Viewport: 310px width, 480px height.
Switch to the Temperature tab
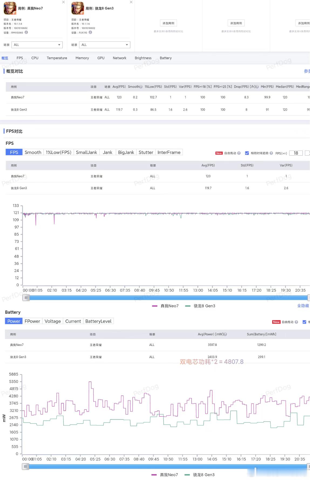(x=57, y=58)
